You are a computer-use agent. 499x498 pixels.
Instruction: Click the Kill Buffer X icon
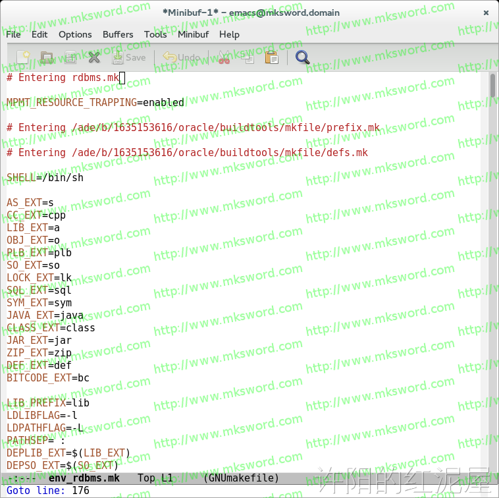[x=94, y=57]
